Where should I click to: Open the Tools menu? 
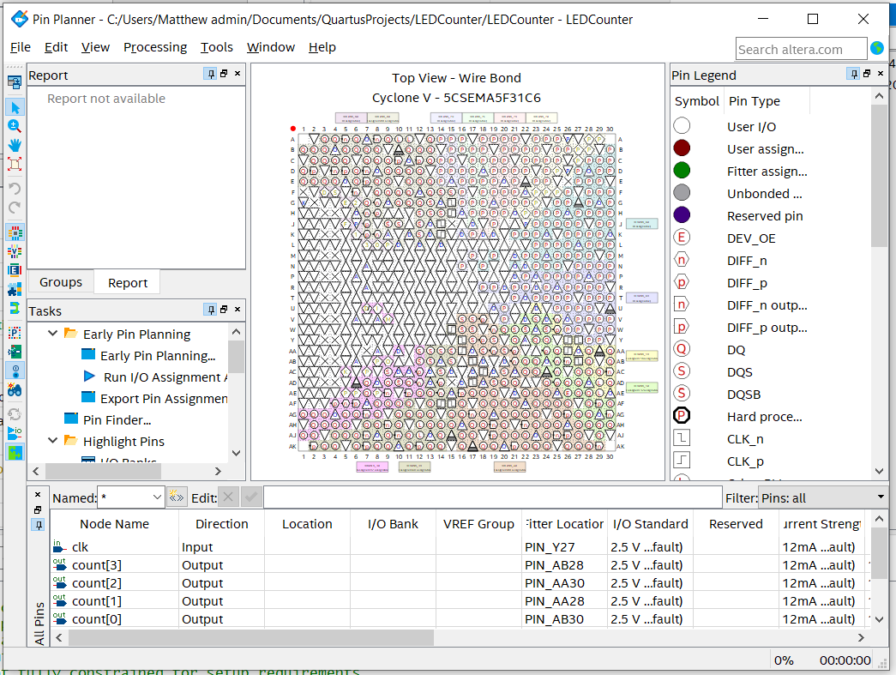[217, 47]
